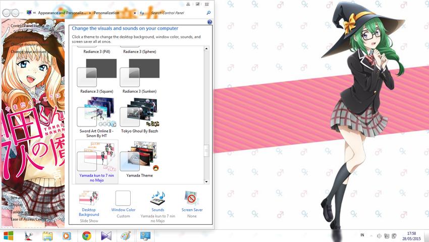The width and height of the screenshot is (429, 242).
Task: Launch Google Chrome from the taskbar
Action: 87,235
